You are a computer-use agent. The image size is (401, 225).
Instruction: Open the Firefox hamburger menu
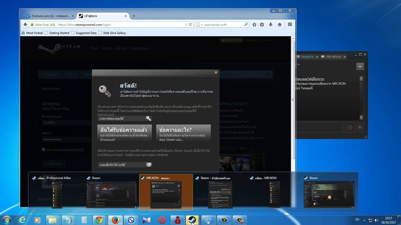coord(290,25)
